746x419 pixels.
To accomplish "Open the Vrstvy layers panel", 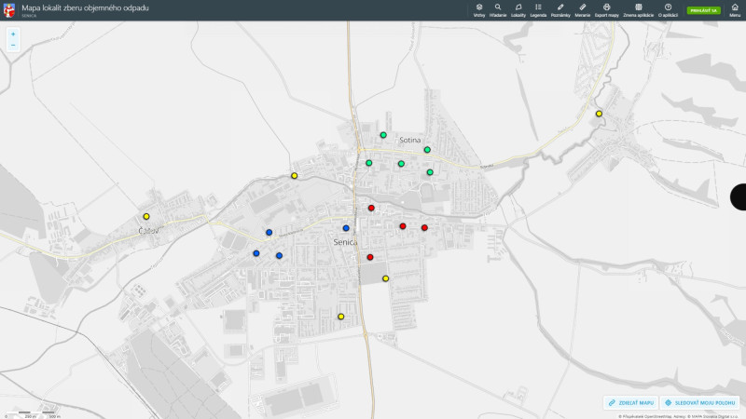I will (478, 9).
